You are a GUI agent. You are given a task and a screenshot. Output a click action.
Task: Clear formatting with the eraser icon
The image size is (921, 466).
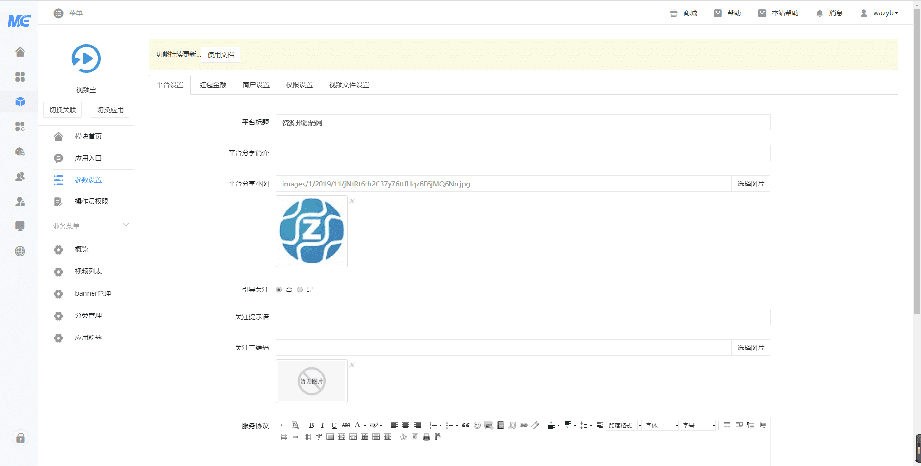point(535,425)
